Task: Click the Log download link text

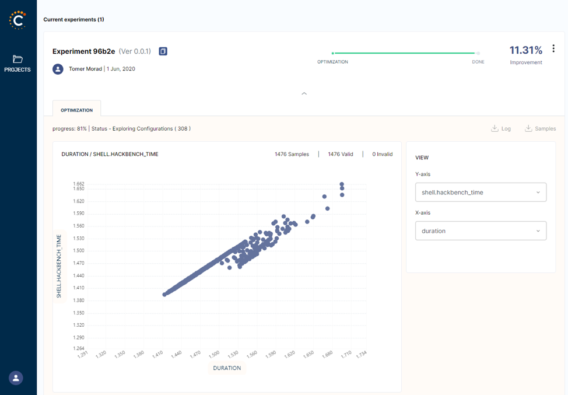Action: point(506,128)
